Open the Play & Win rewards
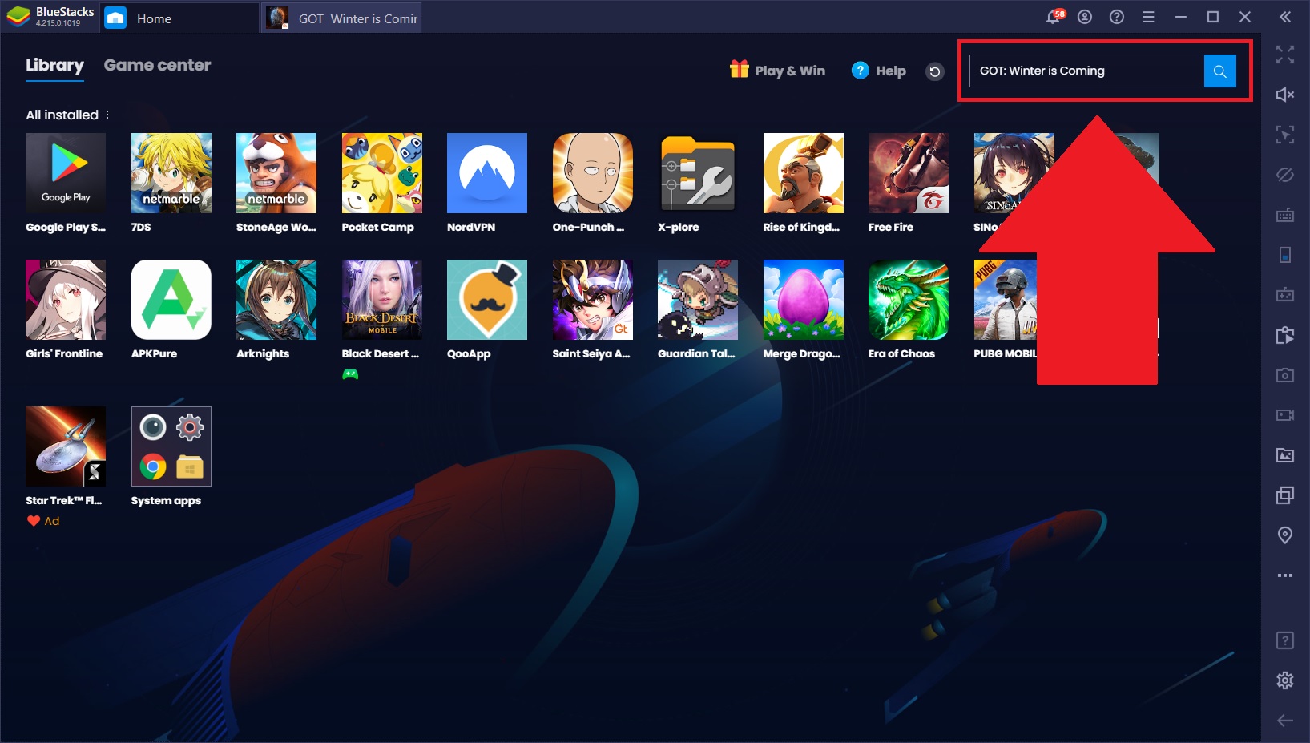This screenshot has width=1310, height=743. pos(777,71)
